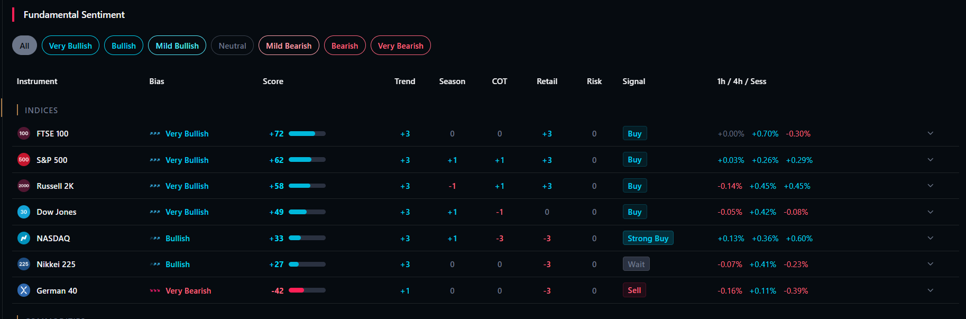Click the Sell signal for German 40

634,290
